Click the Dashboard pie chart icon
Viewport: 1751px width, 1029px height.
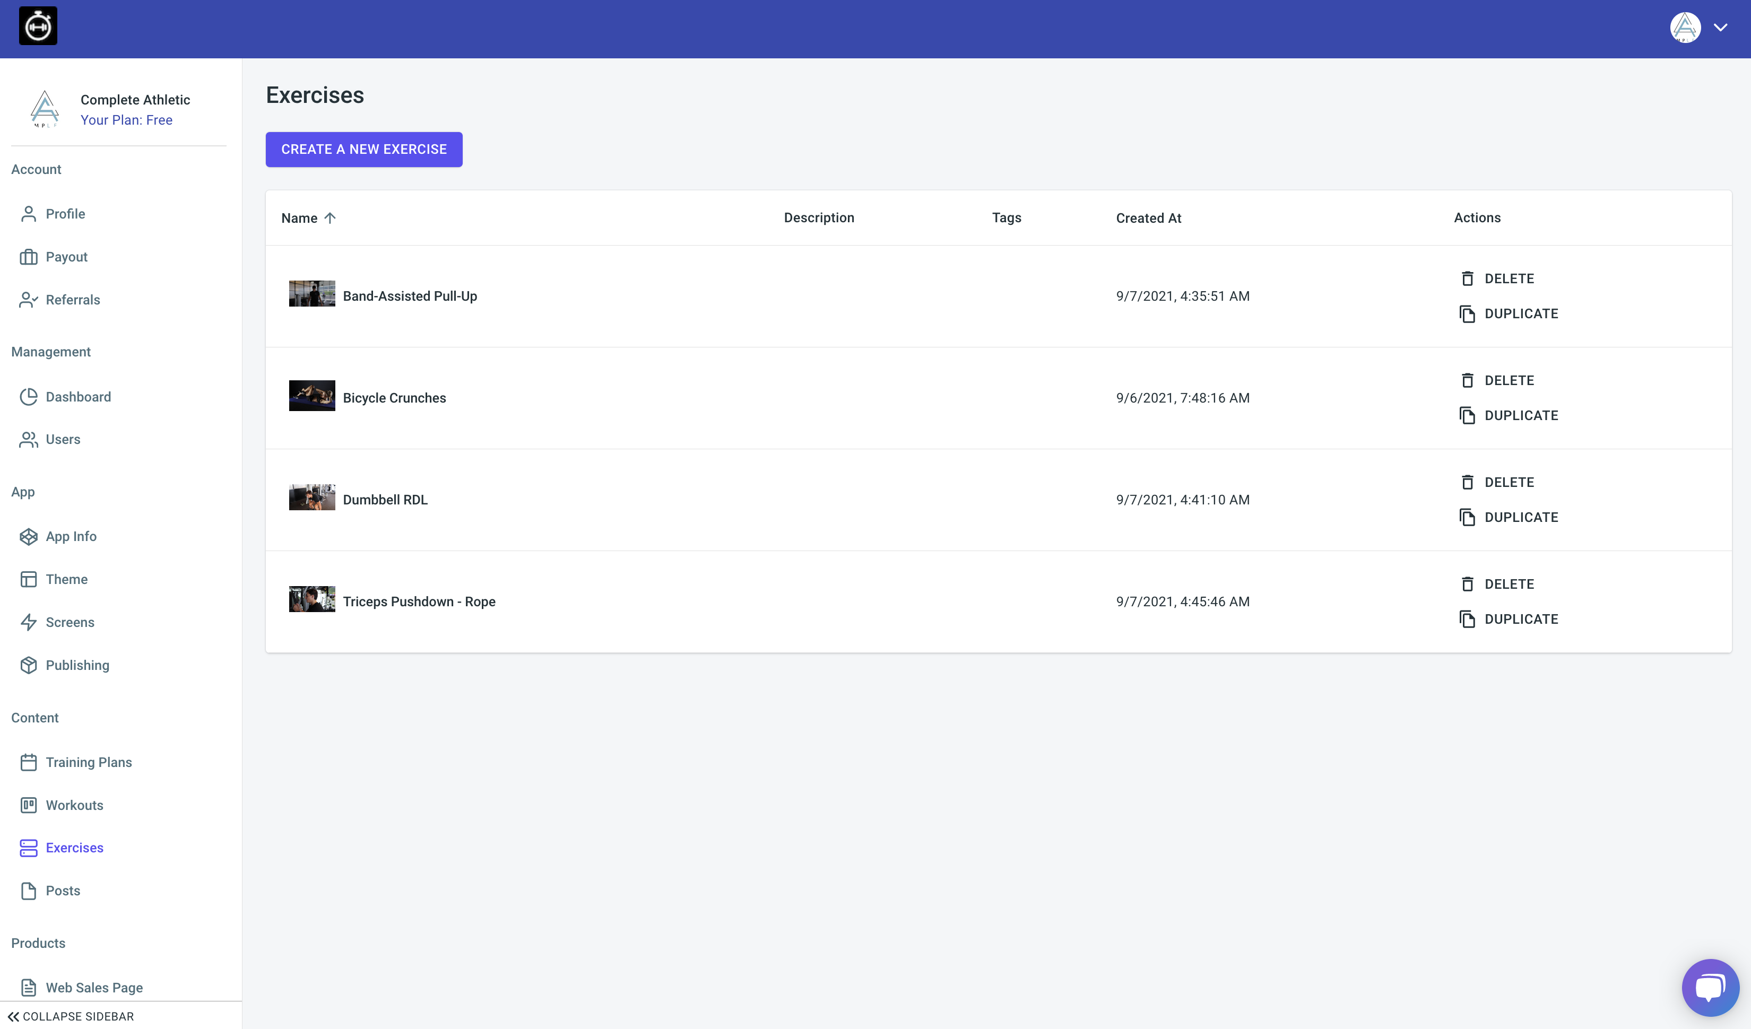pyautogui.click(x=29, y=397)
